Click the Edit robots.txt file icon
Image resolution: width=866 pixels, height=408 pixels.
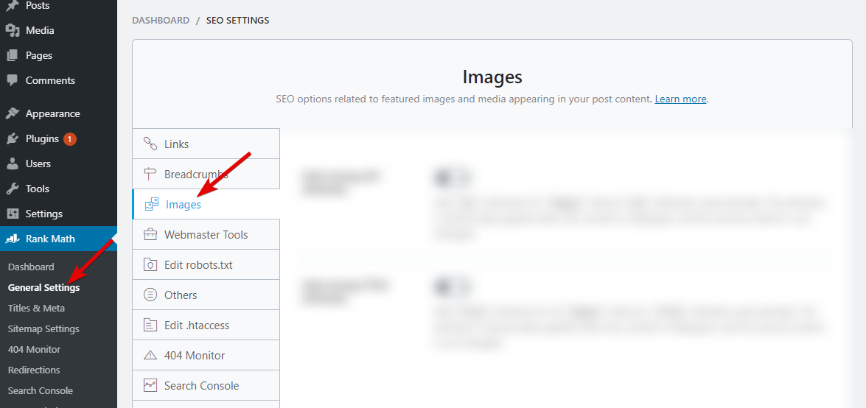(150, 264)
